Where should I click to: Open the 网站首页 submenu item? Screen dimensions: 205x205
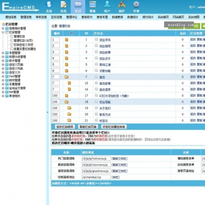tap(178, 17)
